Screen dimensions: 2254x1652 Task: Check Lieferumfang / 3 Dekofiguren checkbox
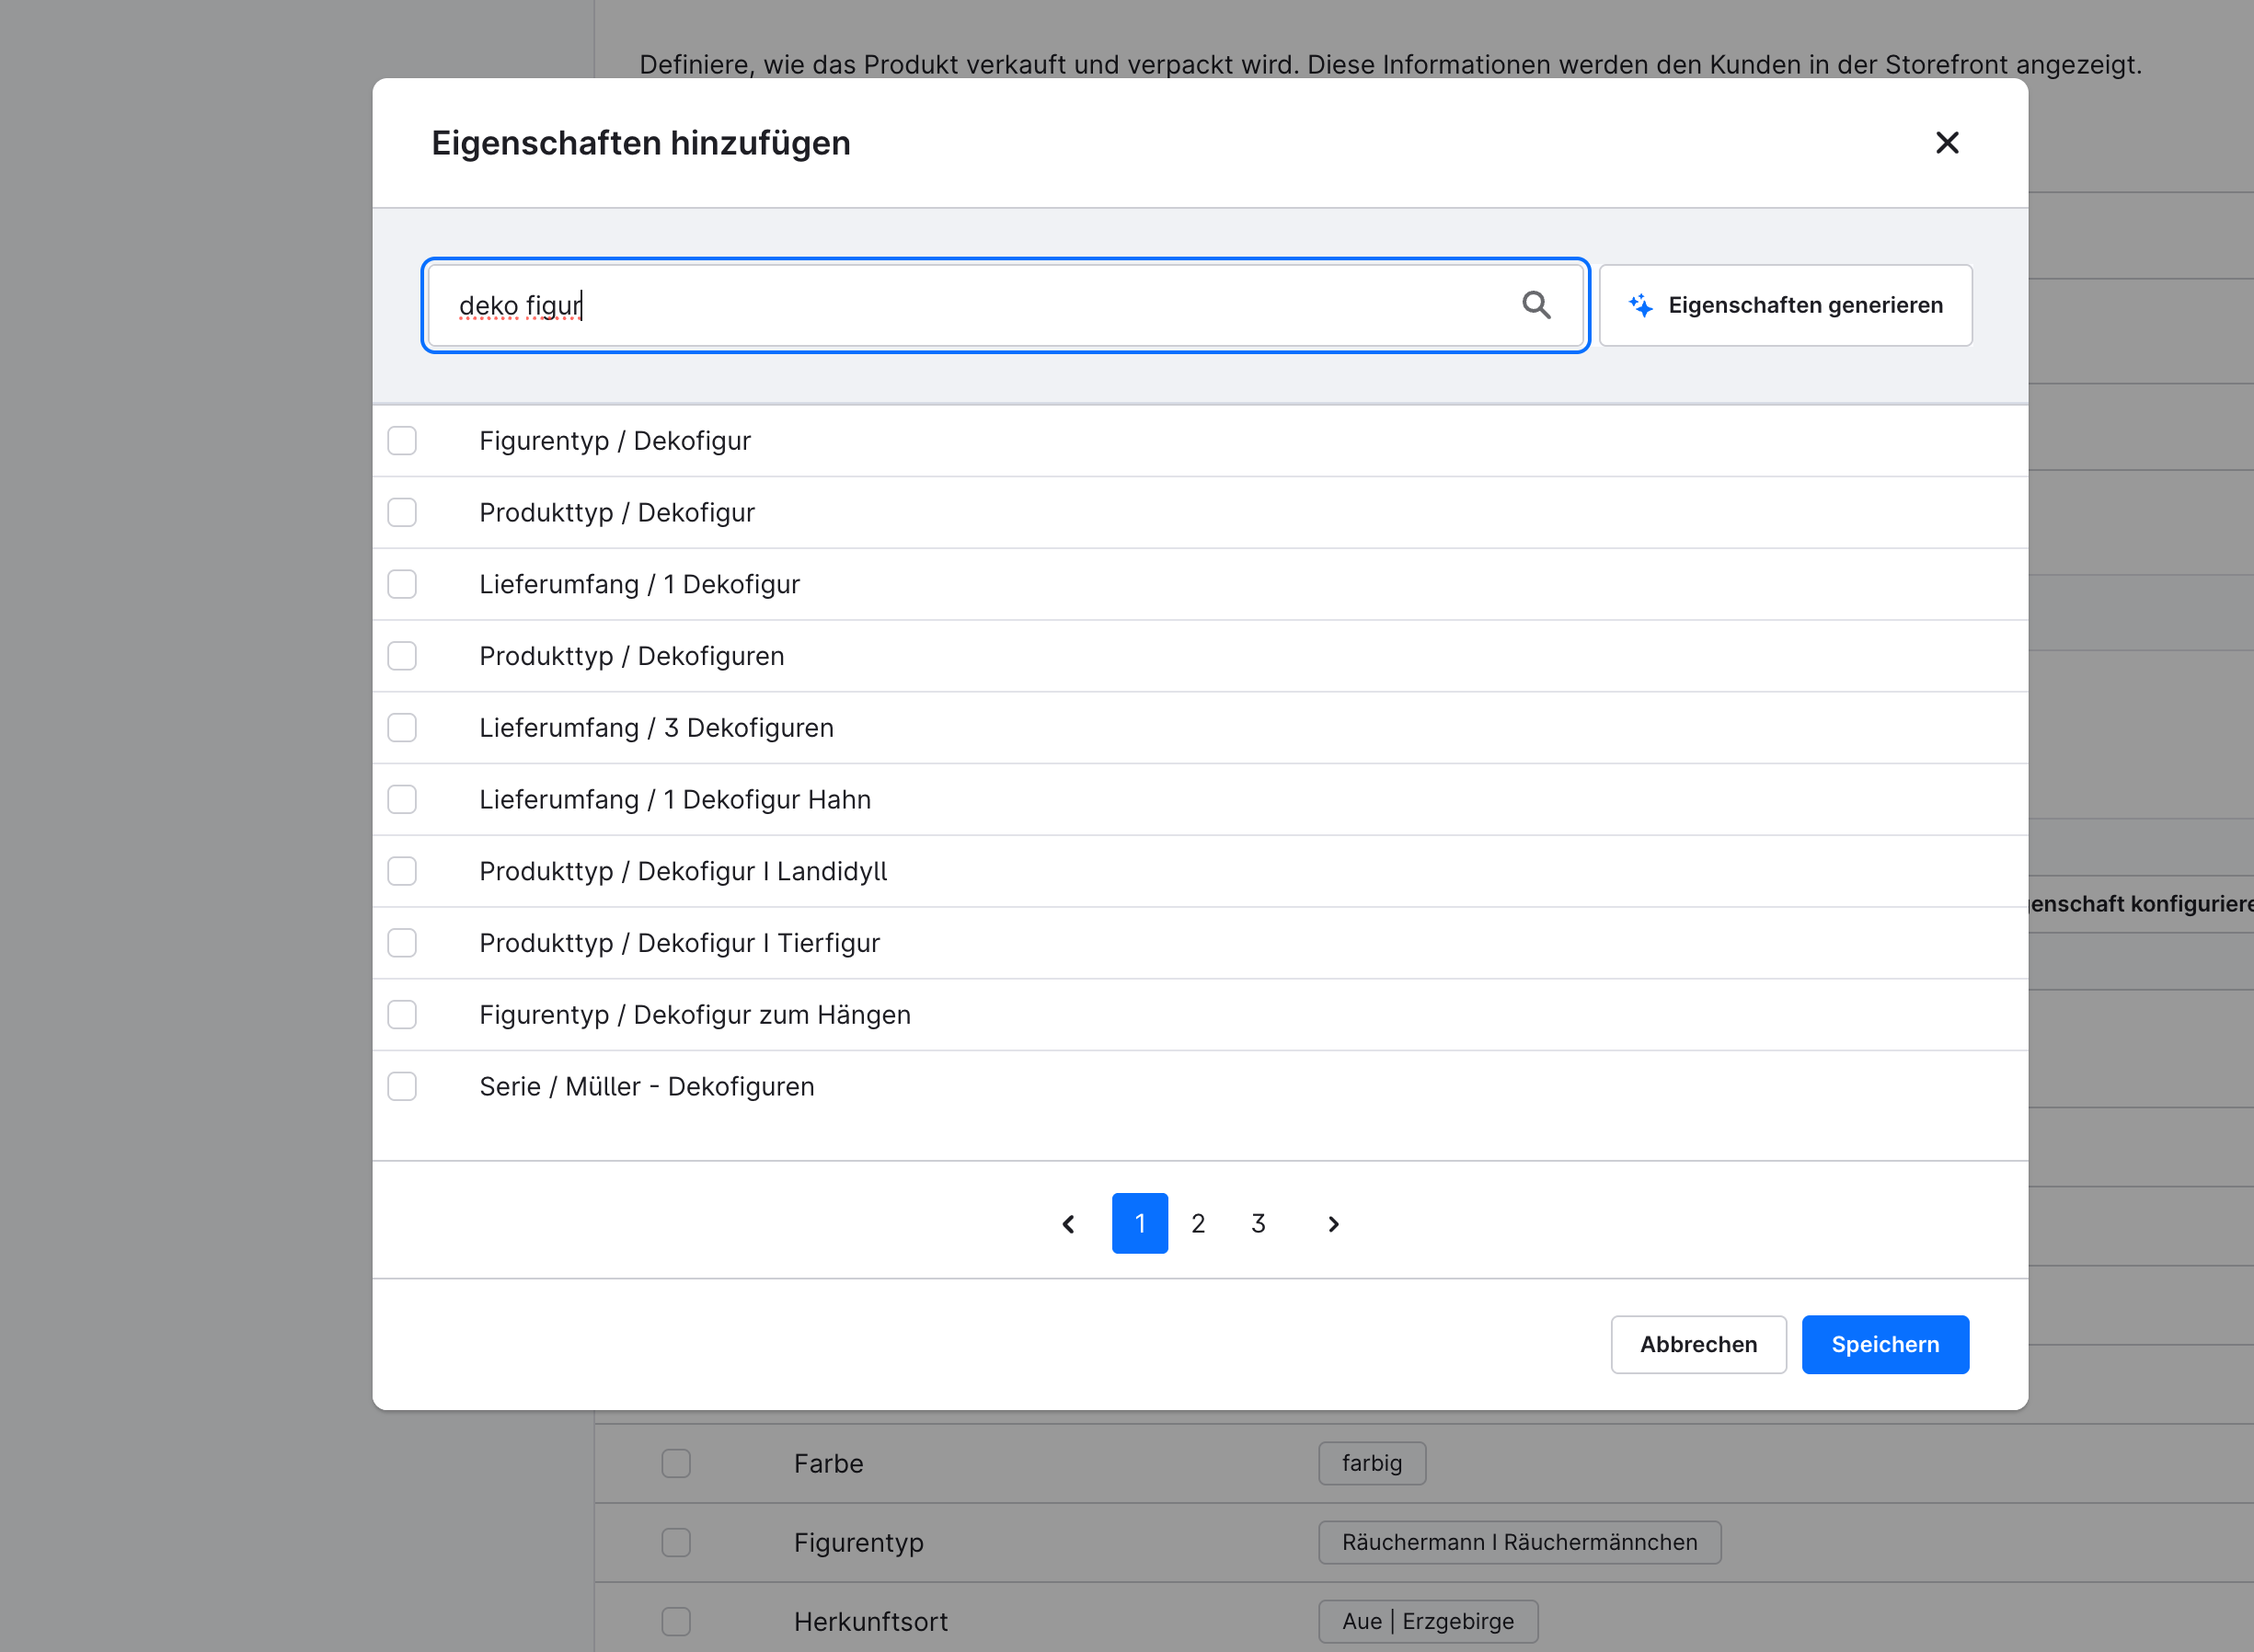[402, 728]
